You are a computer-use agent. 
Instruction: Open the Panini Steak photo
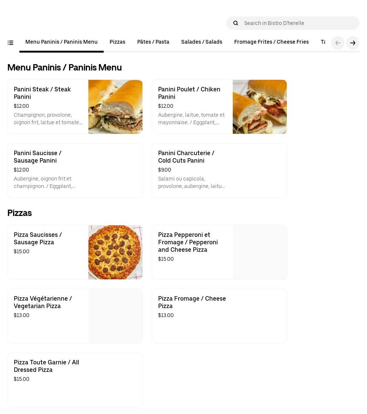[115, 107]
